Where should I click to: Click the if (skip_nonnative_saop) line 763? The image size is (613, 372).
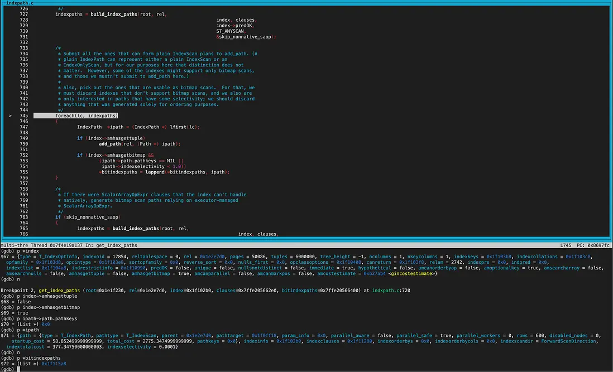click(87, 217)
